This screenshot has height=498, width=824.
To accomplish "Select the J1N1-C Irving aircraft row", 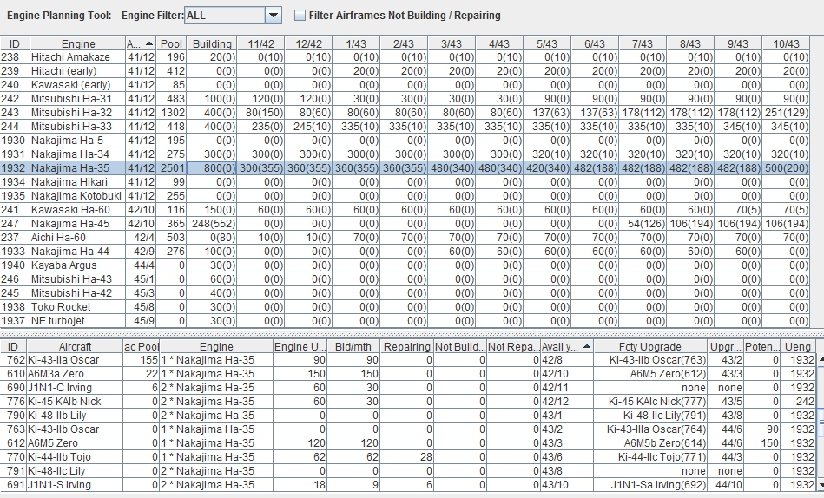I will point(408,388).
